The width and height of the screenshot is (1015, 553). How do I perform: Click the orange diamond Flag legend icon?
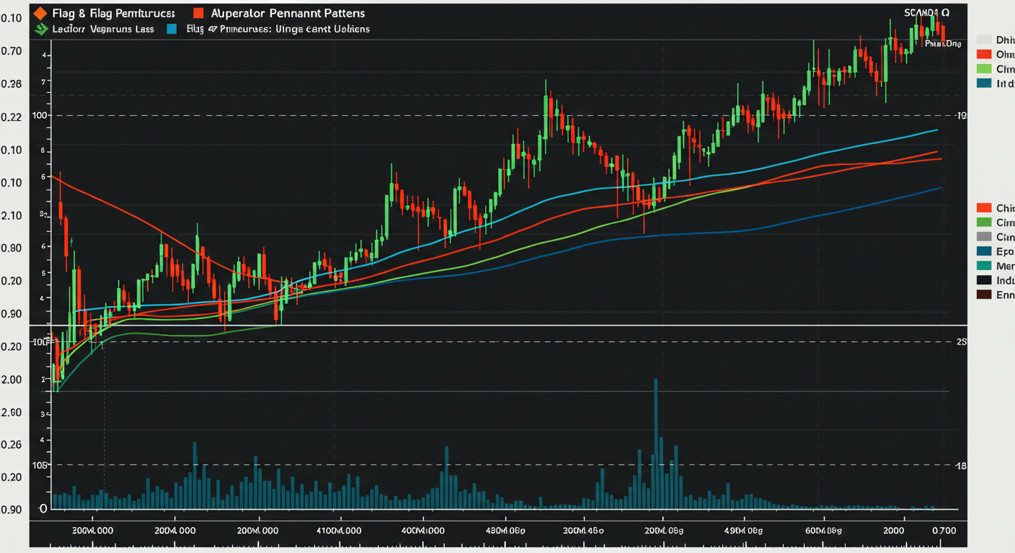pos(40,13)
